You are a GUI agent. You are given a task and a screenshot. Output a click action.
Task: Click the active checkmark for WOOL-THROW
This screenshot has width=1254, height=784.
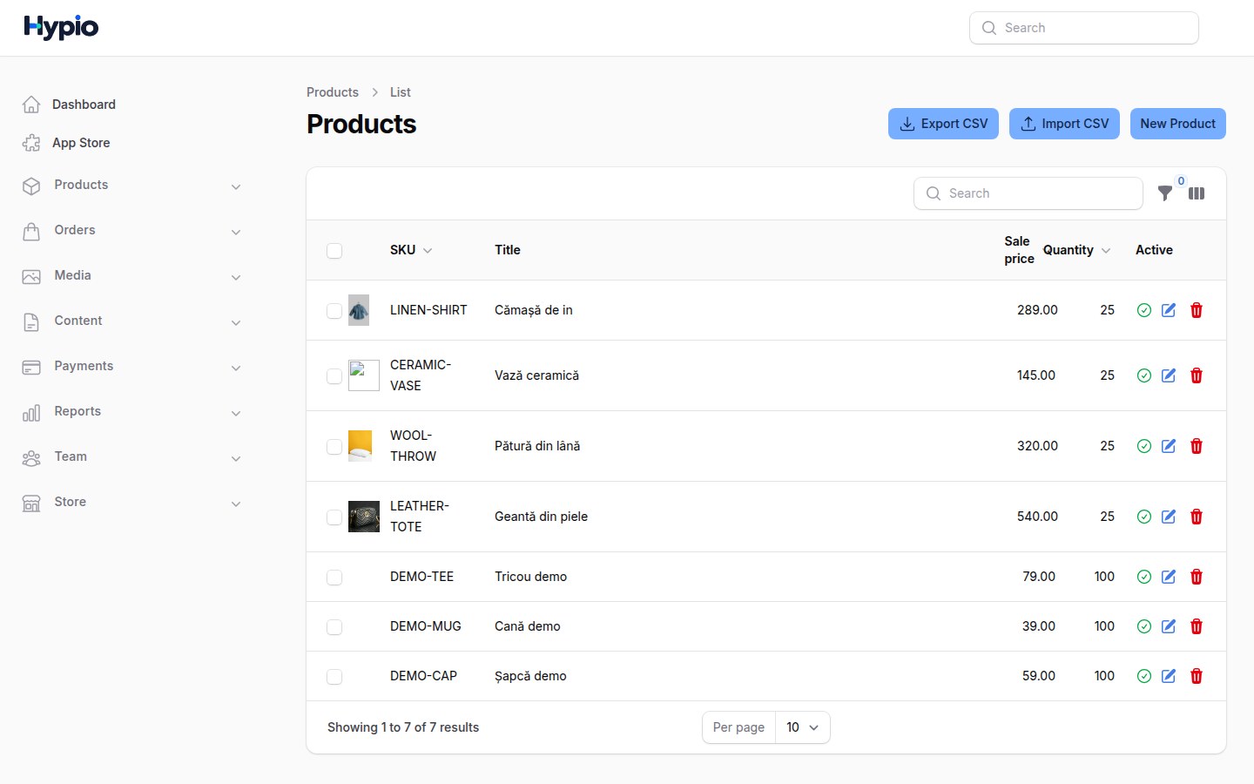coord(1144,446)
